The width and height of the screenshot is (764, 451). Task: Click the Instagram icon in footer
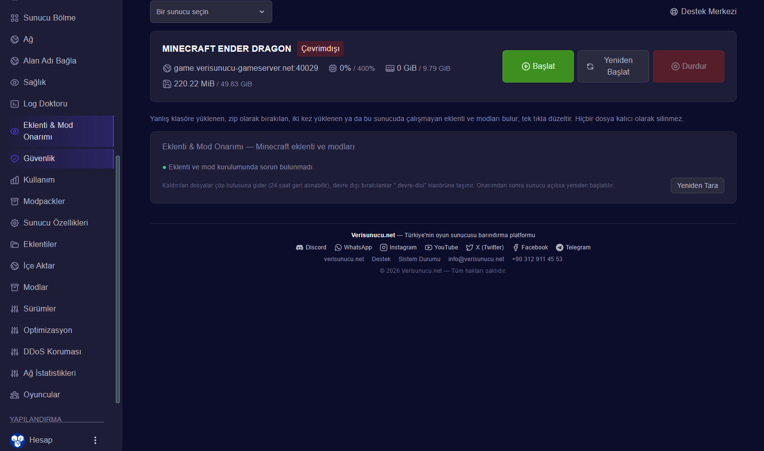coord(384,247)
